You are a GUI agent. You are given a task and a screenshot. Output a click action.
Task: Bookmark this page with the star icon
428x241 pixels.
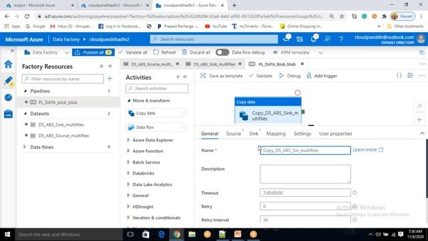(x=342, y=16)
